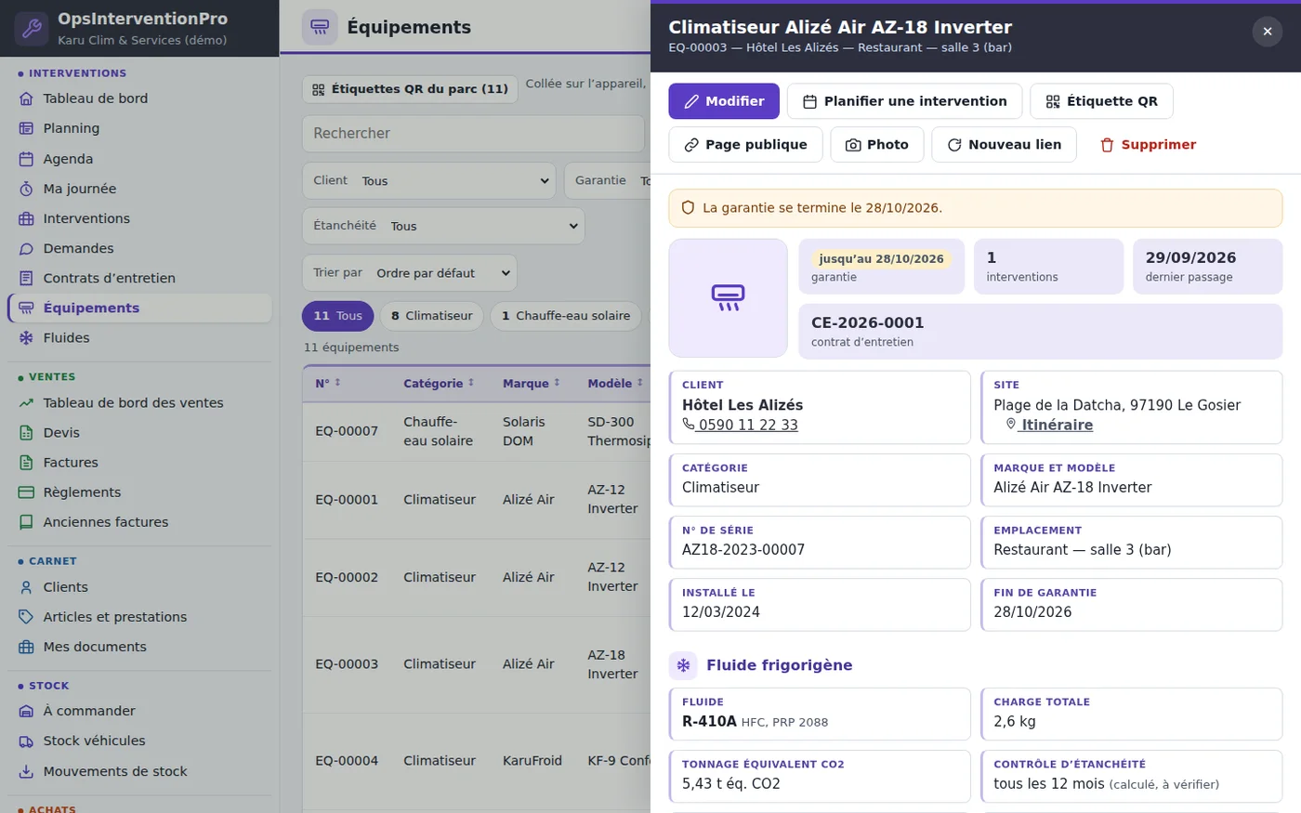The image size is (1301, 813).
Task: Filter by 8 Climatiseur tab
Action: (432, 316)
